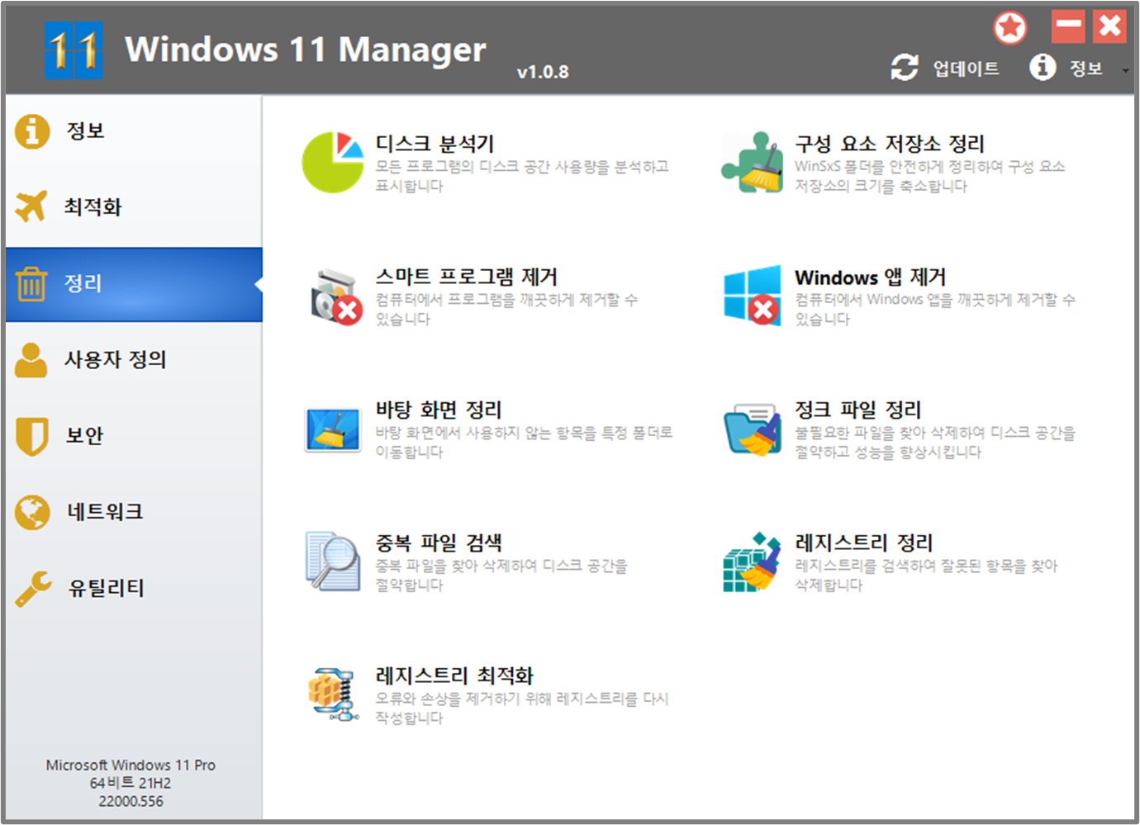Image resolution: width=1140 pixels, height=825 pixels.
Task: Switch to the 유틸리티 tab
Action: tap(134, 589)
